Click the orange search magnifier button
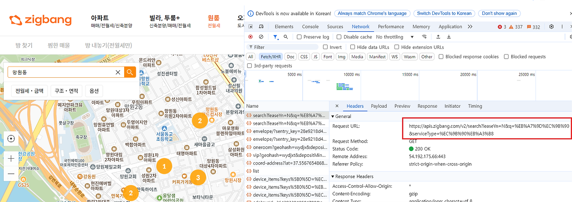 [130, 72]
